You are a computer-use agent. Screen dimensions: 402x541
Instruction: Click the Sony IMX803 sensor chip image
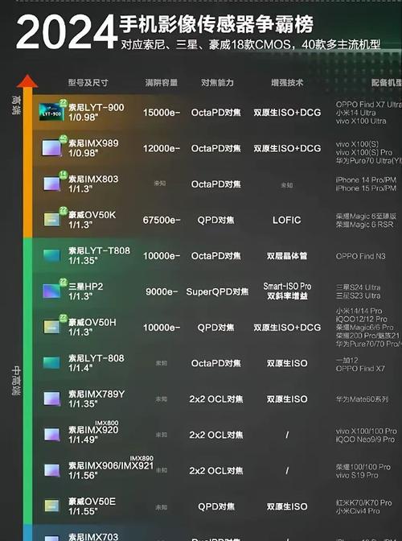click(52, 184)
